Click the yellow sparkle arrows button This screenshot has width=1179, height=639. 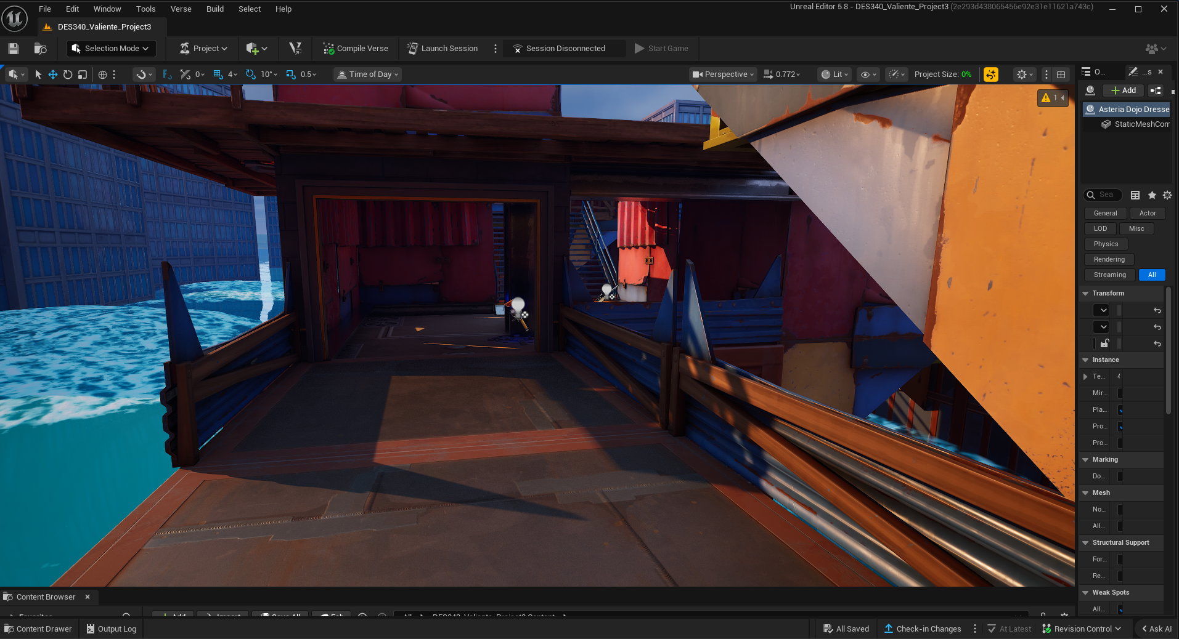tap(991, 74)
